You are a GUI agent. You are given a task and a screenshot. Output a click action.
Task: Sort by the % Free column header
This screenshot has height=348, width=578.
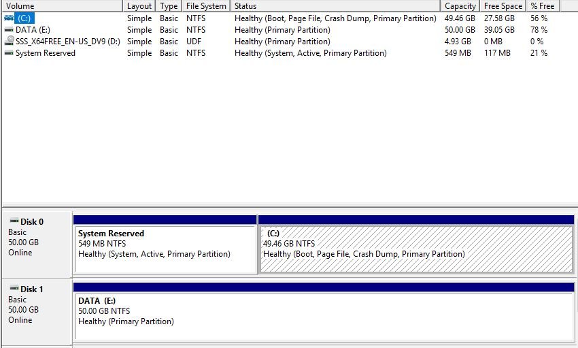coord(543,6)
